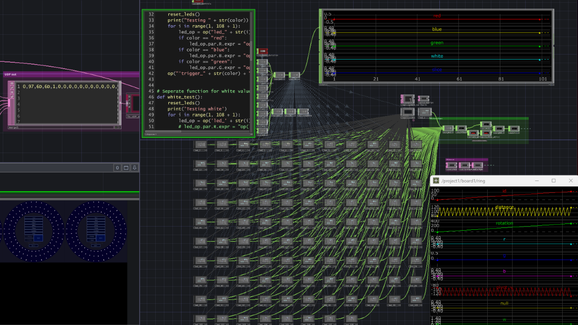This screenshot has height=325, width=578.
Task: Click distance channel label in ring window
Action: [x=504, y=207]
